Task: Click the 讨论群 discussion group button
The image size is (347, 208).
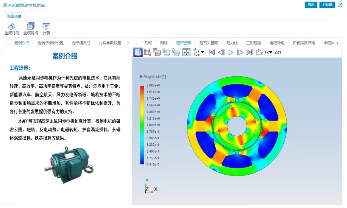Action: tap(327, 5)
